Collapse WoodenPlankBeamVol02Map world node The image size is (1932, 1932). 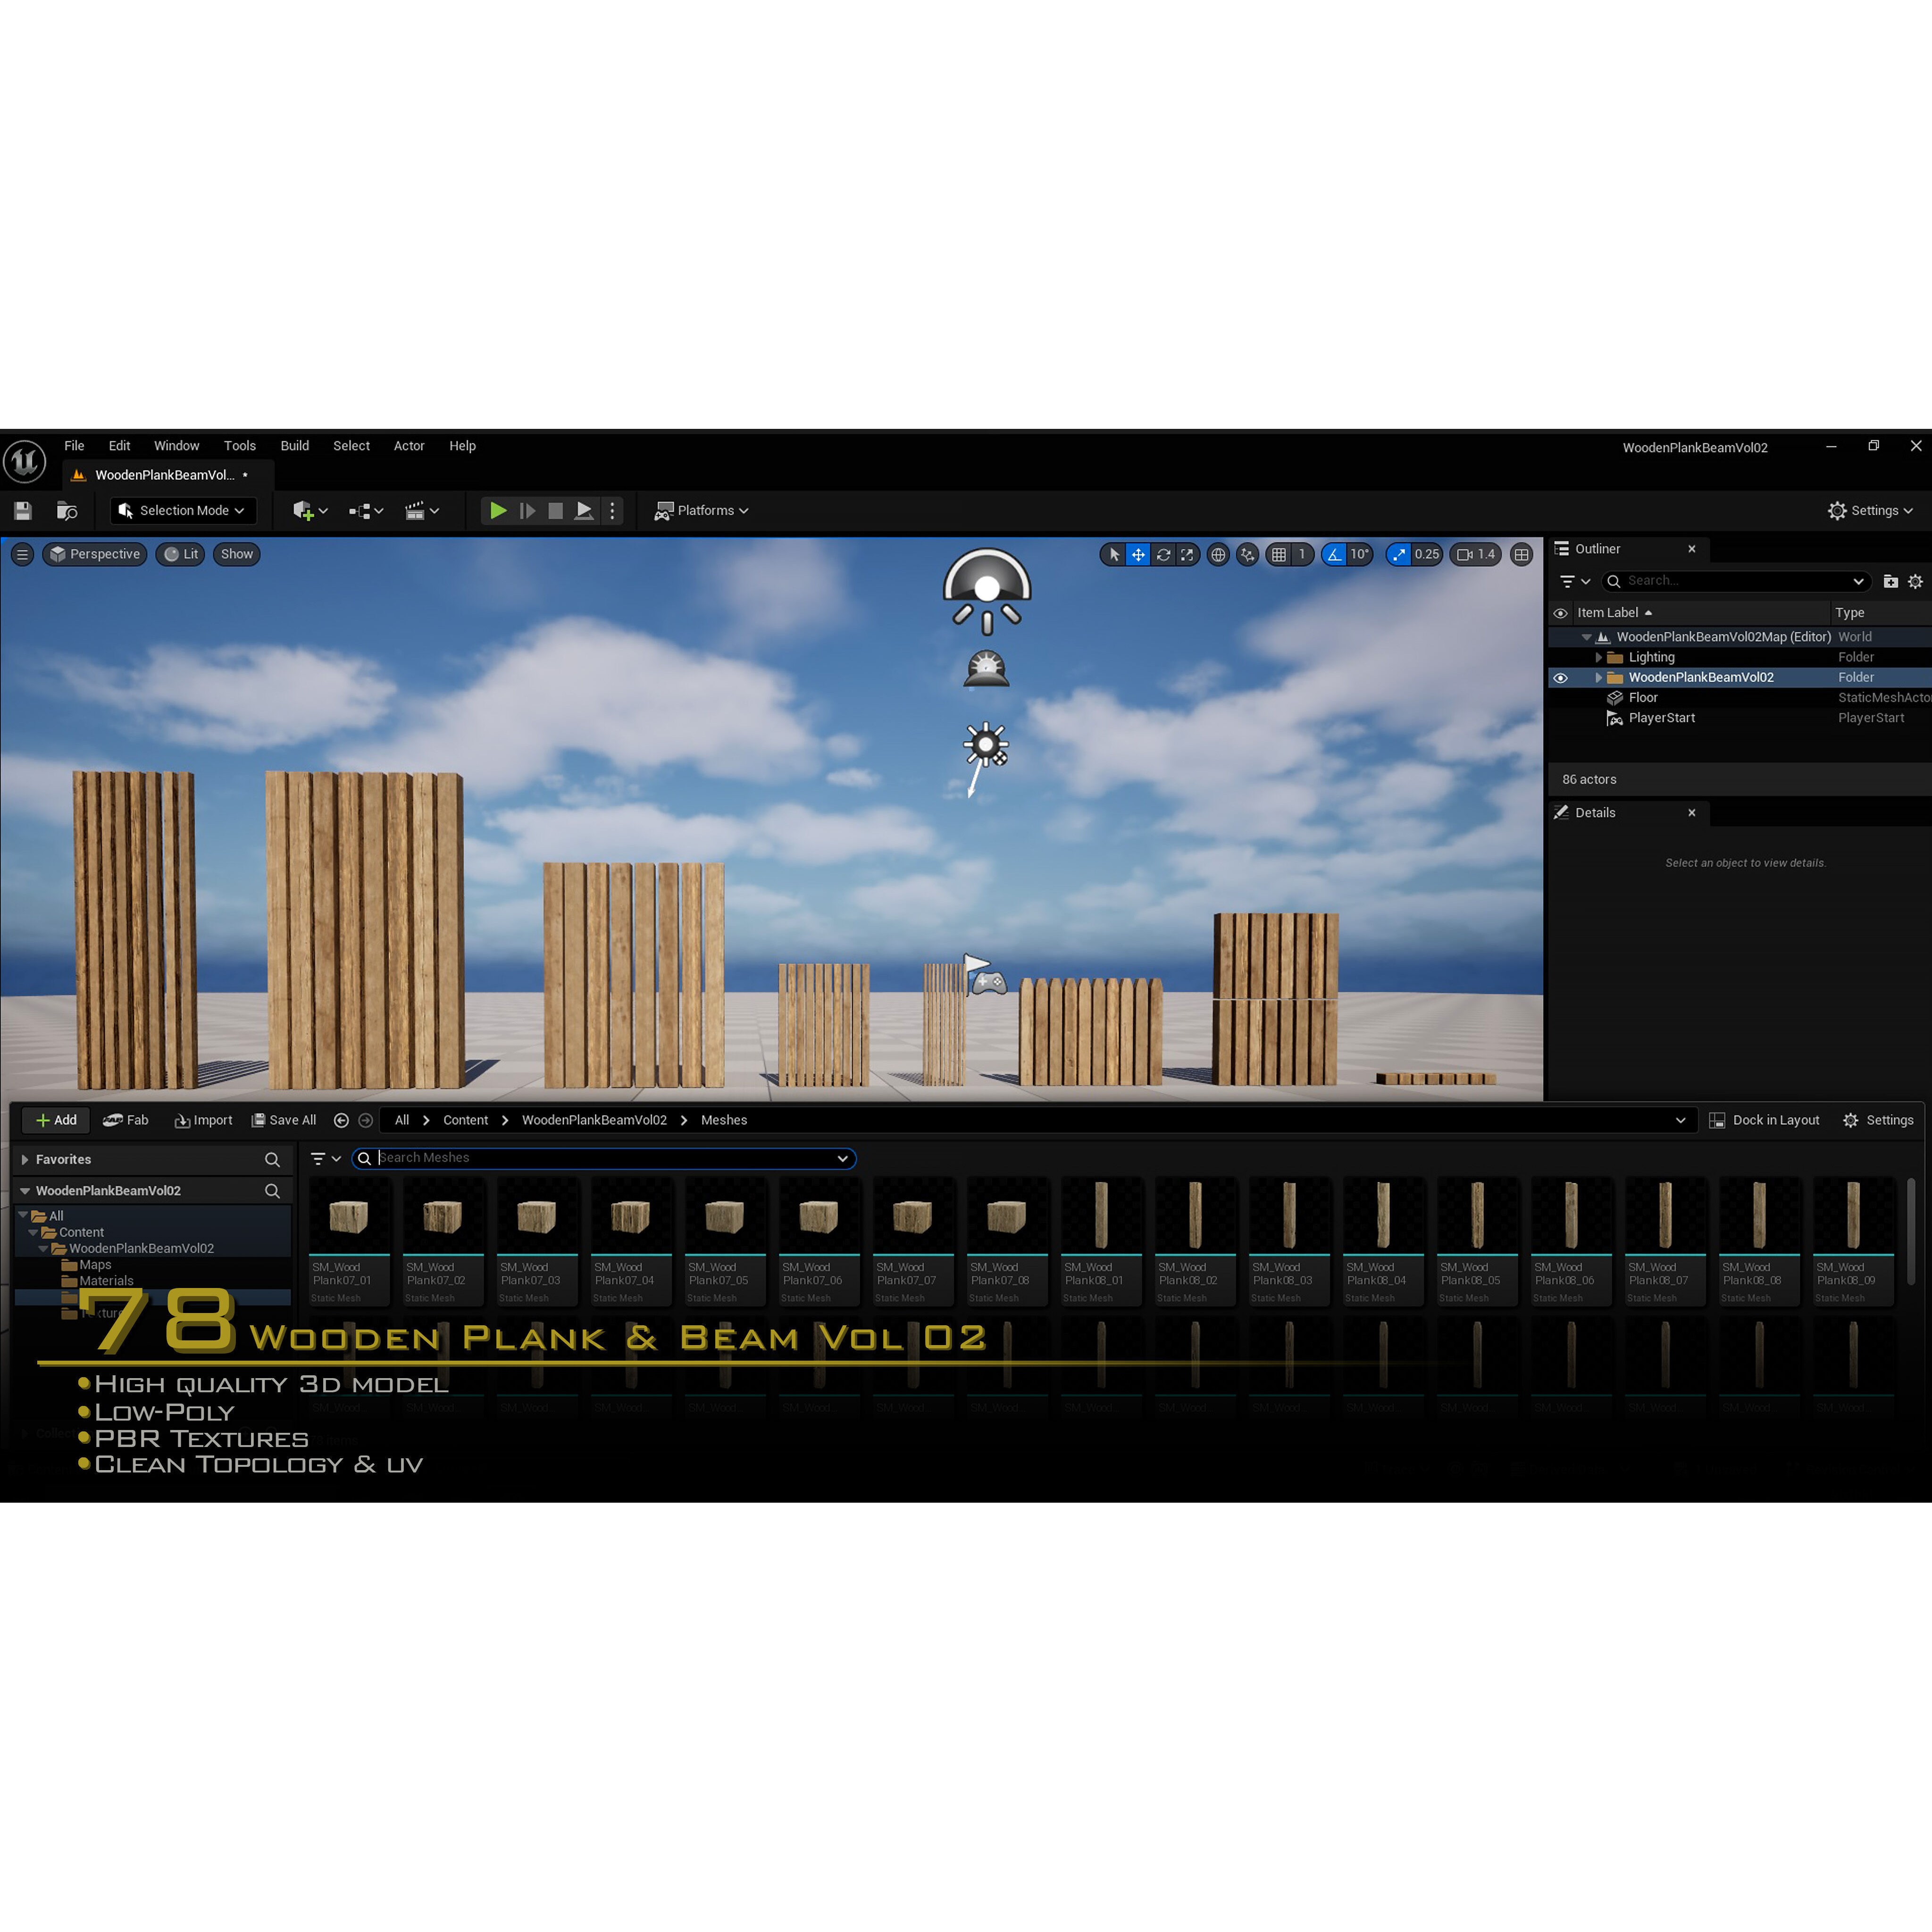(1586, 637)
